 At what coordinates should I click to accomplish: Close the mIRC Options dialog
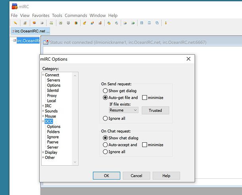(x=188, y=59)
